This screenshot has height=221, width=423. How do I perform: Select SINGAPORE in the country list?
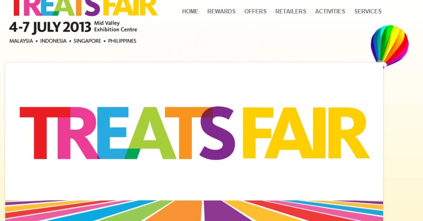(x=87, y=41)
